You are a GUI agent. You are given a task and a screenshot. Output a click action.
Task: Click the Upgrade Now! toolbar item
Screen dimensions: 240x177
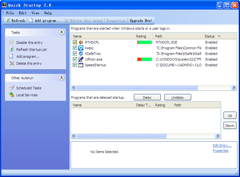(x=141, y=21)
